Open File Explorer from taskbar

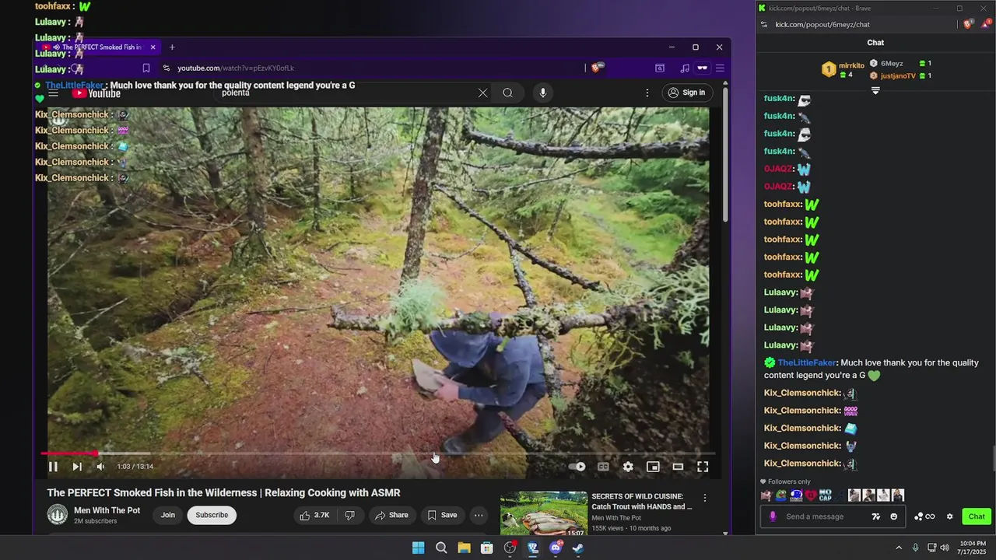(464, 548)
